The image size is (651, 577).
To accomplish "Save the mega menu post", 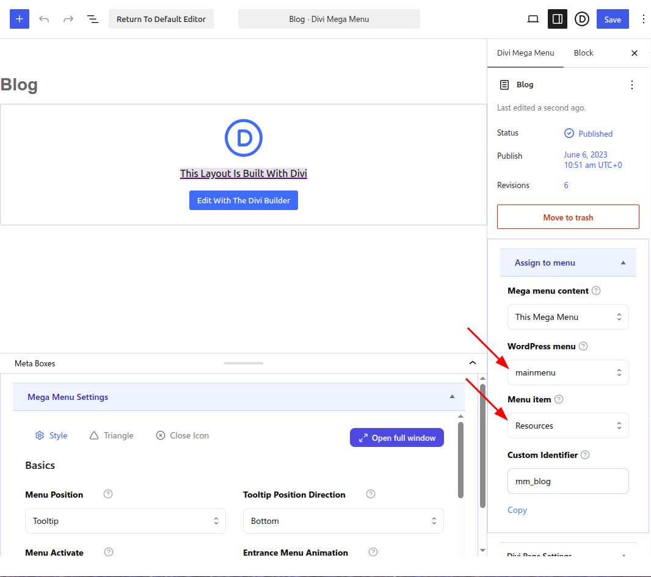I will point(613,19).
